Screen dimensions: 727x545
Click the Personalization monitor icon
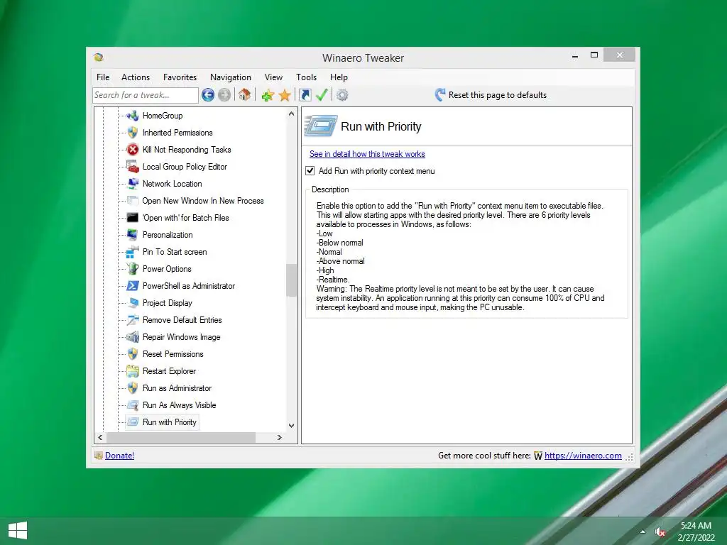133,234
